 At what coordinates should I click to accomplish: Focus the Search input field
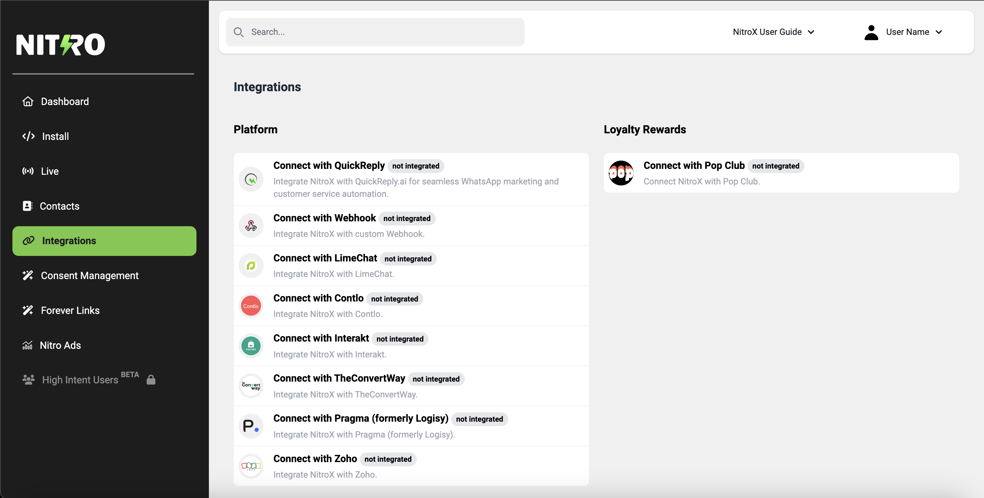point(375,32)
